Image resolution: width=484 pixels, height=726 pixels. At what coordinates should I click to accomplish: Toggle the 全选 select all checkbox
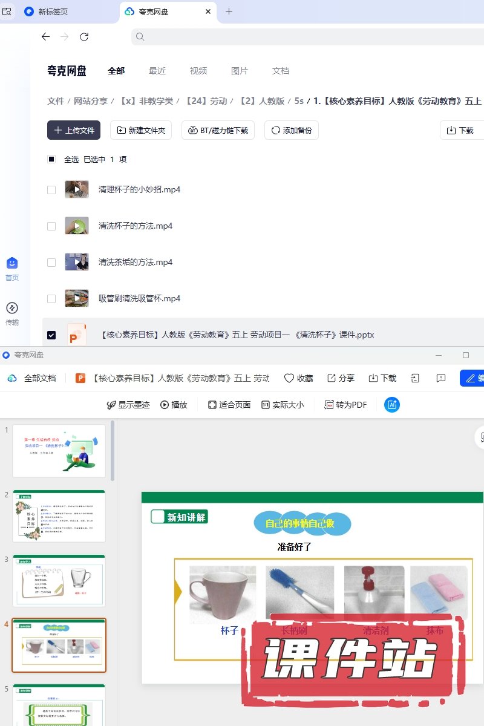coord(51,159)
